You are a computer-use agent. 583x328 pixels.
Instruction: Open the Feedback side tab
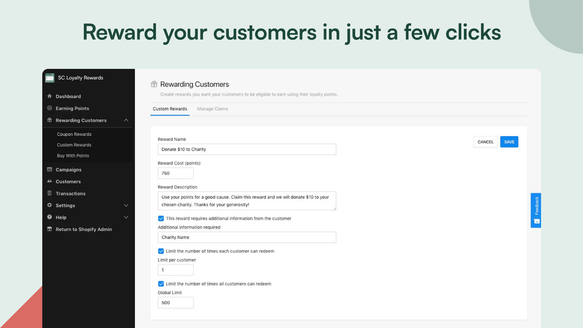pyautogui.click(x=536, y=210)
